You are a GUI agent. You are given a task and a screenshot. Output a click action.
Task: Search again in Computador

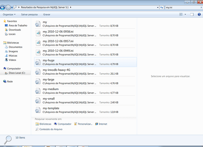[x=63, y=124]
